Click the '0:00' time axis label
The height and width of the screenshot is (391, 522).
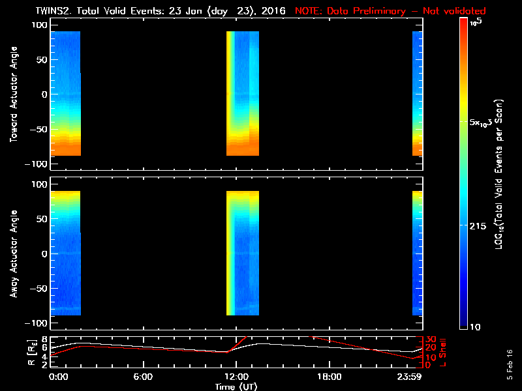point(58,377)
